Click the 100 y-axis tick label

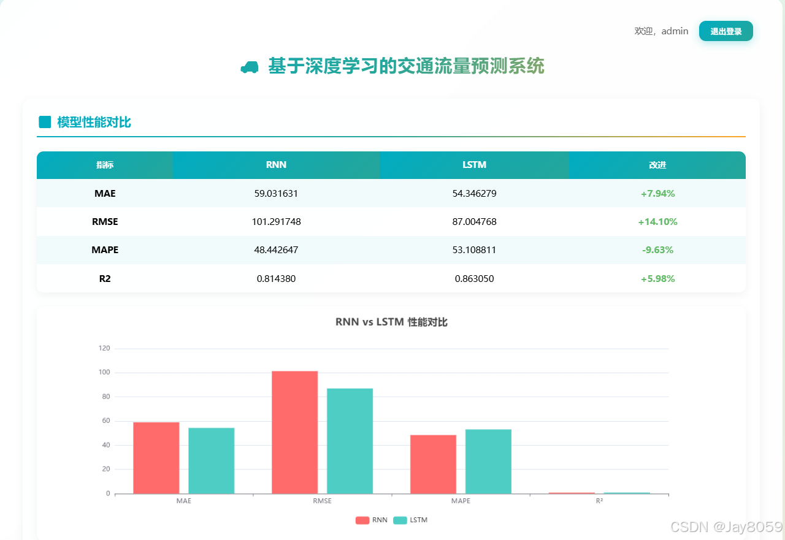tap(104, 372)
